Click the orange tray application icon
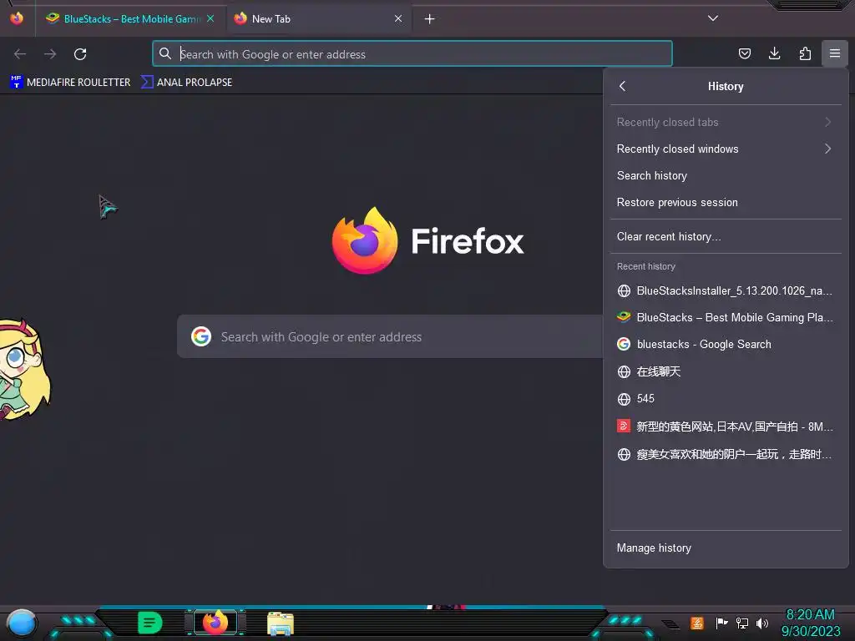Screen dimensions: 855x641 pos(697,623)
